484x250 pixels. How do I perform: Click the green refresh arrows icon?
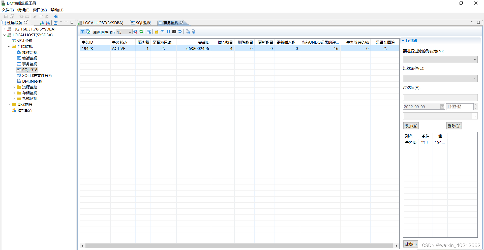coord(141,32)
